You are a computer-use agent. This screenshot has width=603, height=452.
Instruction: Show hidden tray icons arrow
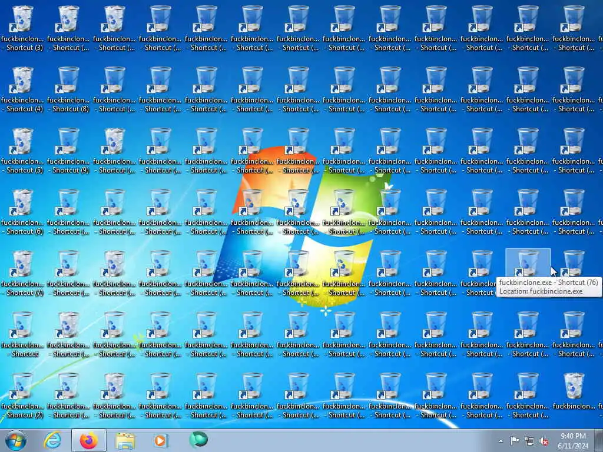tap(501, 441)
